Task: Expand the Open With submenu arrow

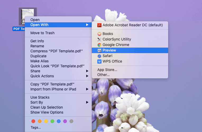Action: pyautogui.click(x=87, y=25)
